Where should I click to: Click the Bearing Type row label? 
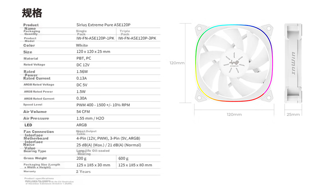(35, 151)
